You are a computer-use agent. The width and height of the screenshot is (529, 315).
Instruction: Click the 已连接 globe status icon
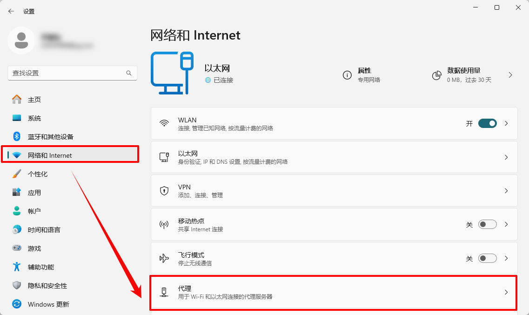coord(208,80)
